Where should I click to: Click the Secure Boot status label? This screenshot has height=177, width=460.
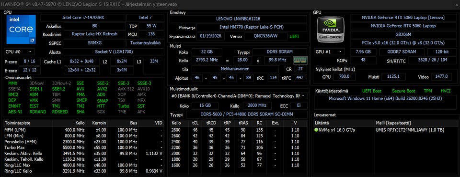[x=403, y=91]
